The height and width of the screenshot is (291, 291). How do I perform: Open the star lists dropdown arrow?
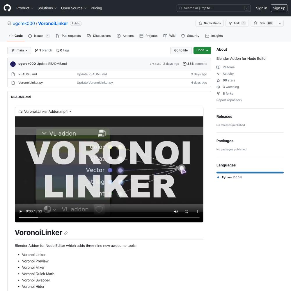point(280,23)
